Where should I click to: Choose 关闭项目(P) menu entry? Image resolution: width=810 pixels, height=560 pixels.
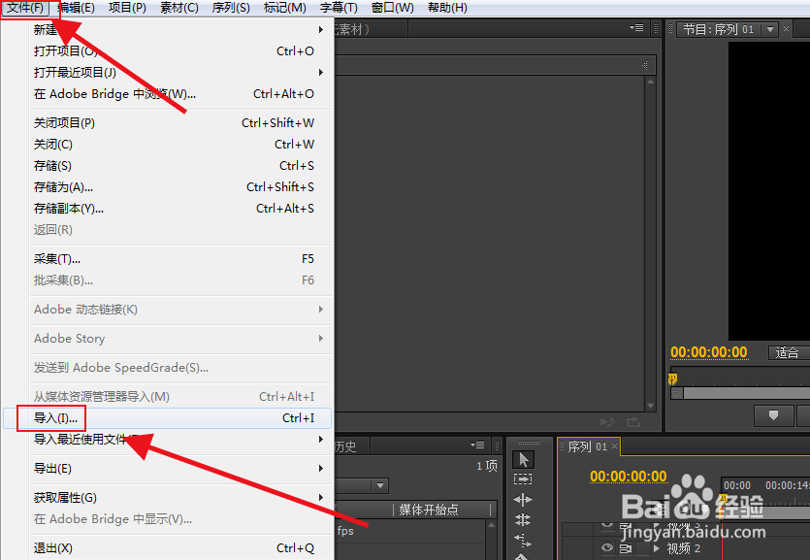pos(167,123)
